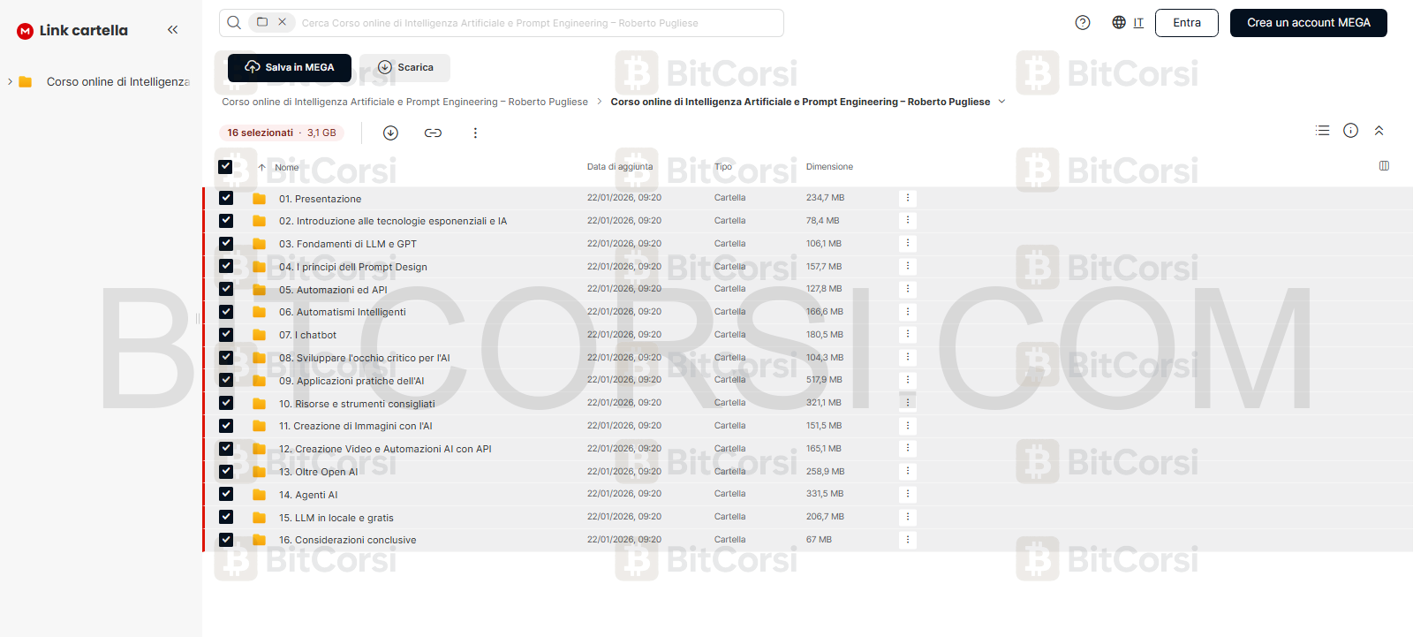
Task: Uncheck the 07. I chatbot checkbox
Action: pyautogui.click(x=226, y=335)
